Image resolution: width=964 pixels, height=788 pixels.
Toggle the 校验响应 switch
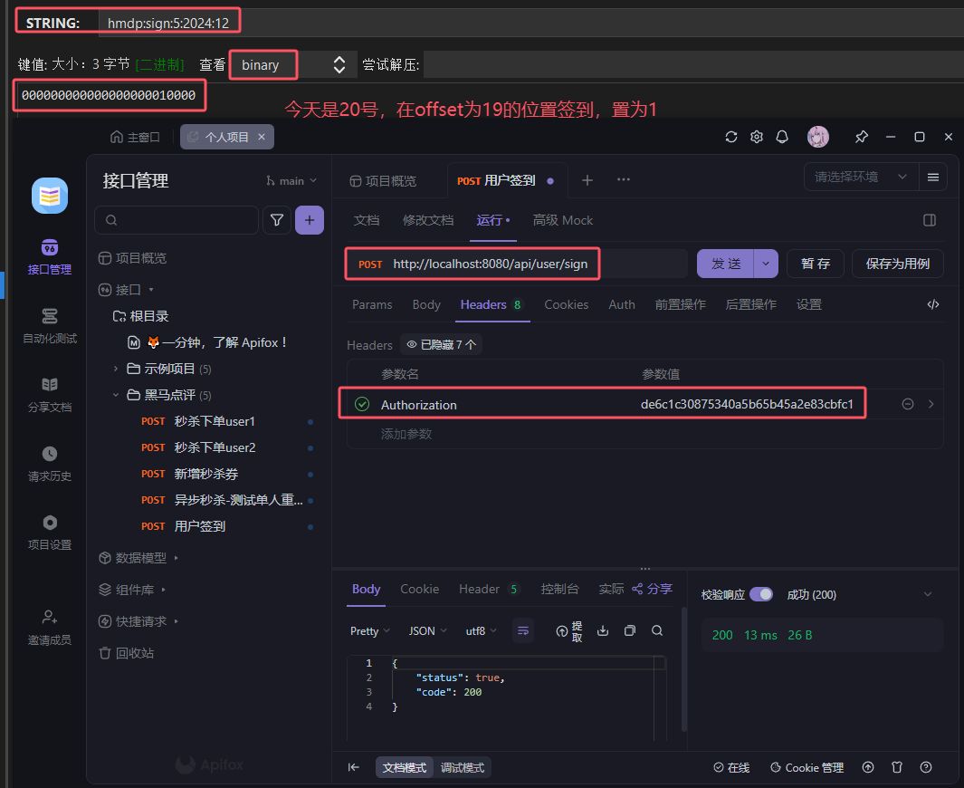761,594
